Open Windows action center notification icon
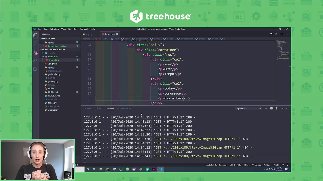 tap(286, 169)
